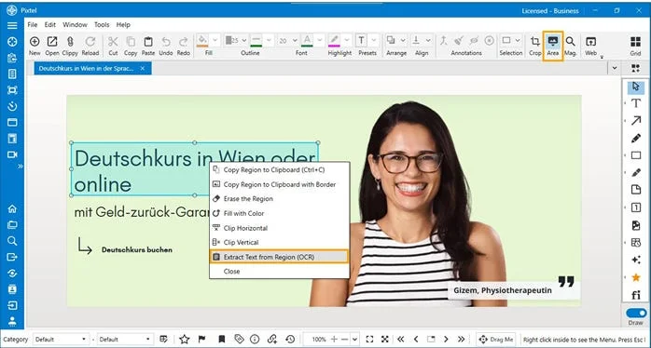Click the selection pointer tool
651x348 pixels.
pos(636,87)
